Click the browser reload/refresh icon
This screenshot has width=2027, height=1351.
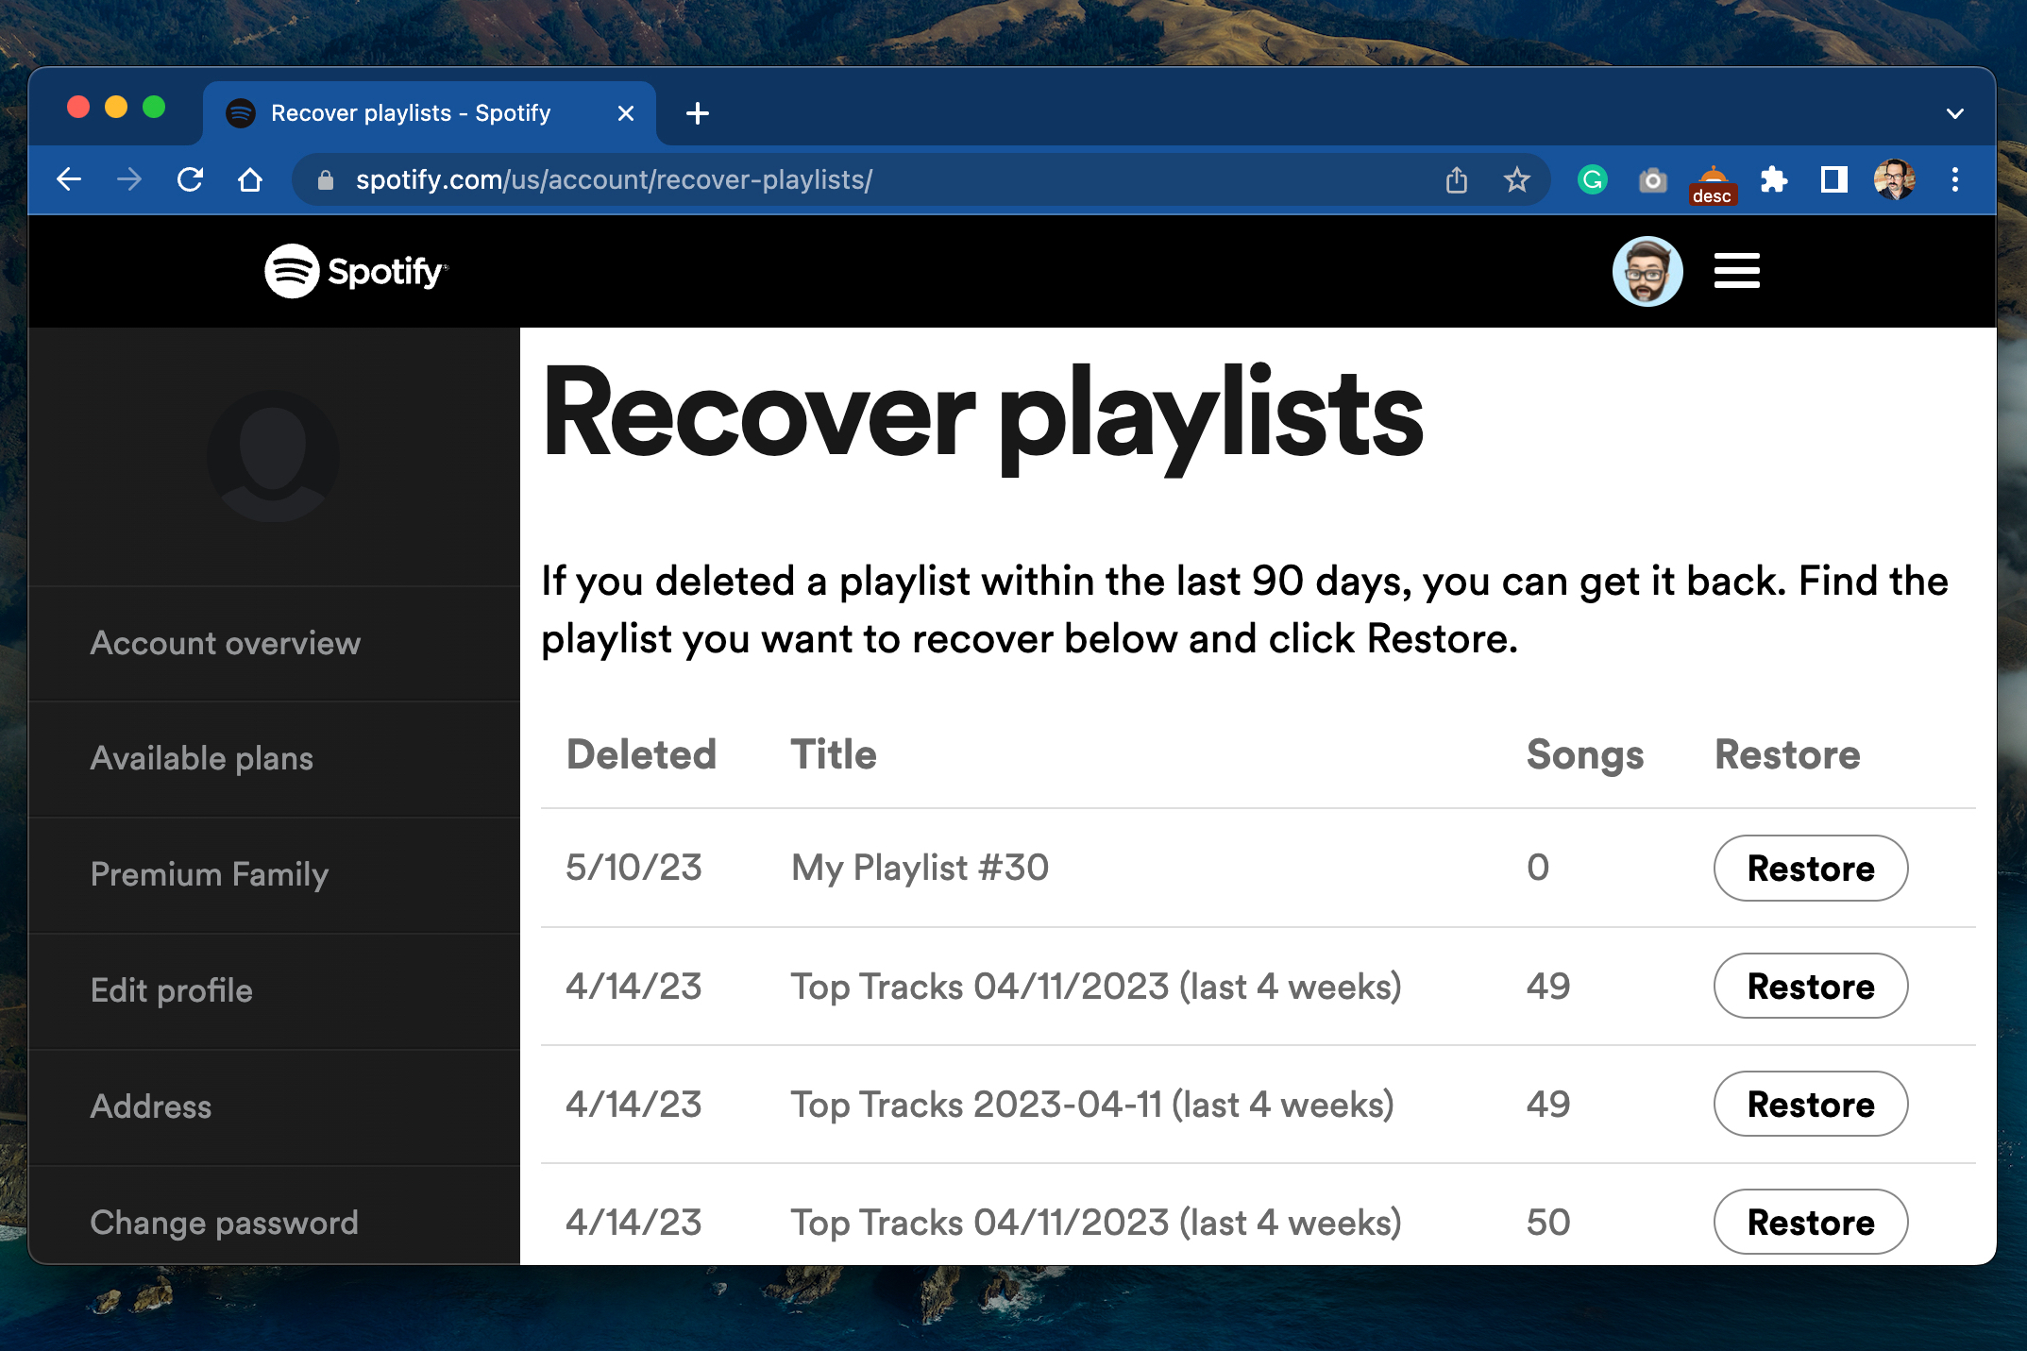tap(190, 179)
